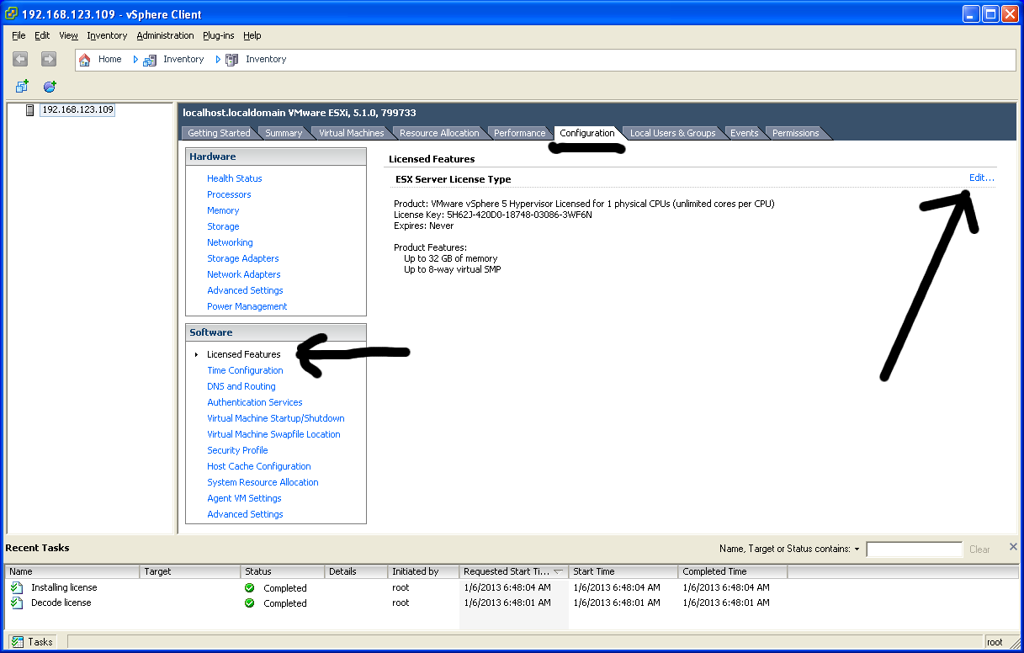The width and height of the screenshot is (1024, 653).
Task: Switch to the Permissions tab
Action: pos(795,133)
